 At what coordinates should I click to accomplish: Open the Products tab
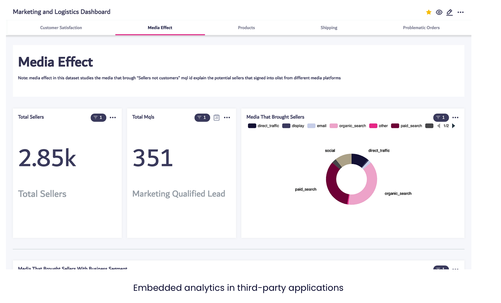246,28
